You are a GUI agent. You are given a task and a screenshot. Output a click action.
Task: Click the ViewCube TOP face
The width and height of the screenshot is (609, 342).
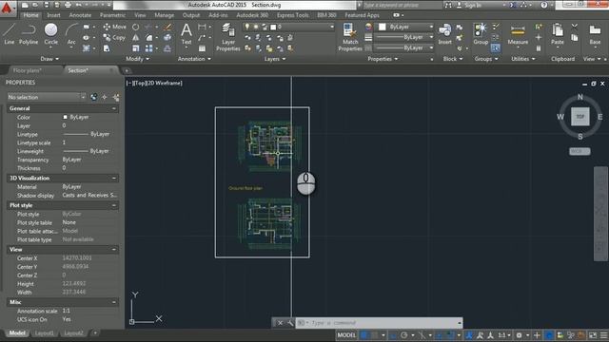580,116
